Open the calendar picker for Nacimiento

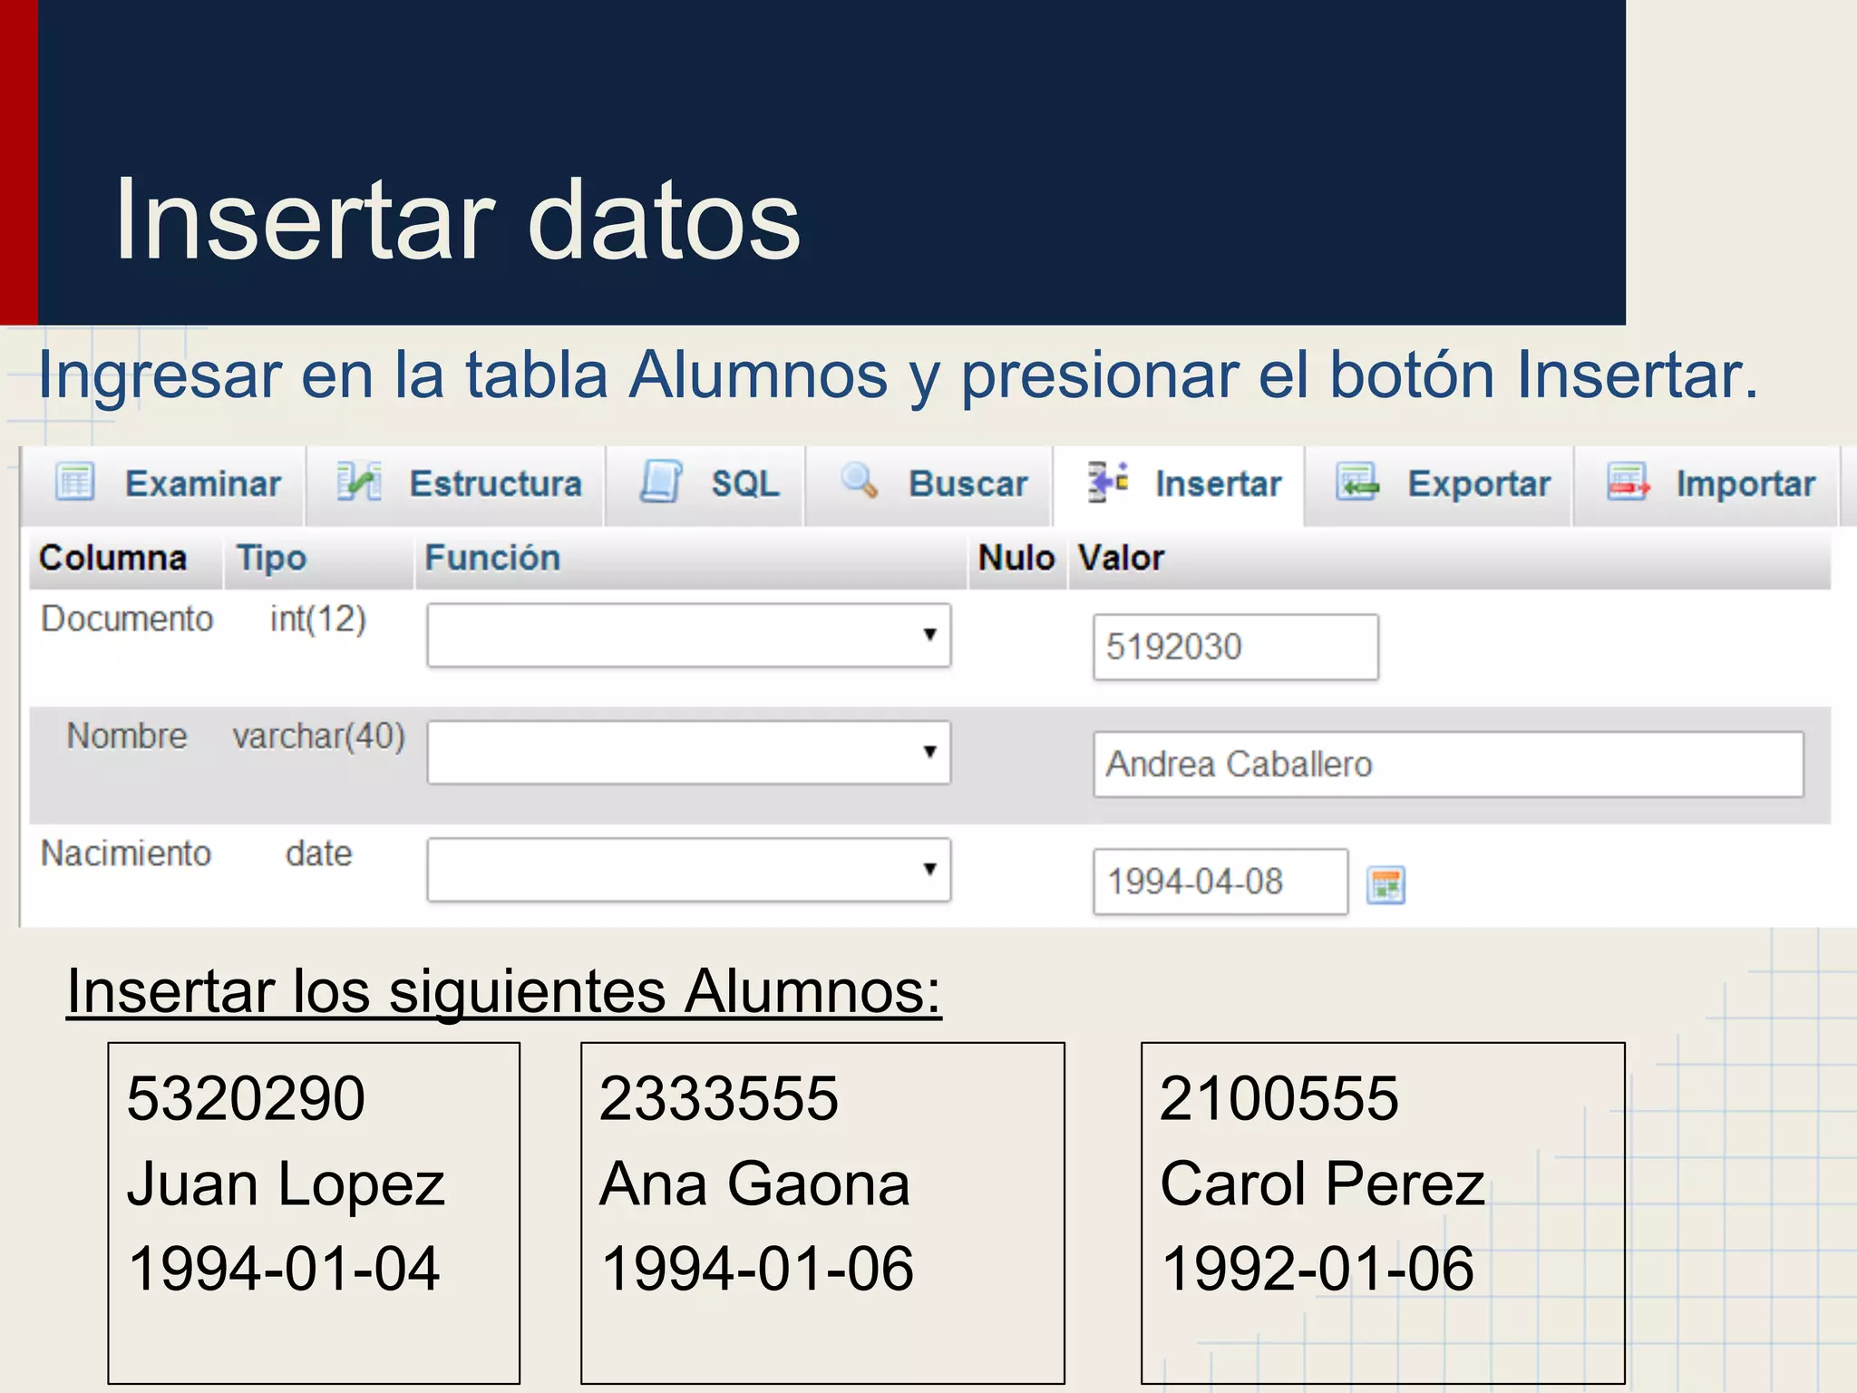[1385, 885]
